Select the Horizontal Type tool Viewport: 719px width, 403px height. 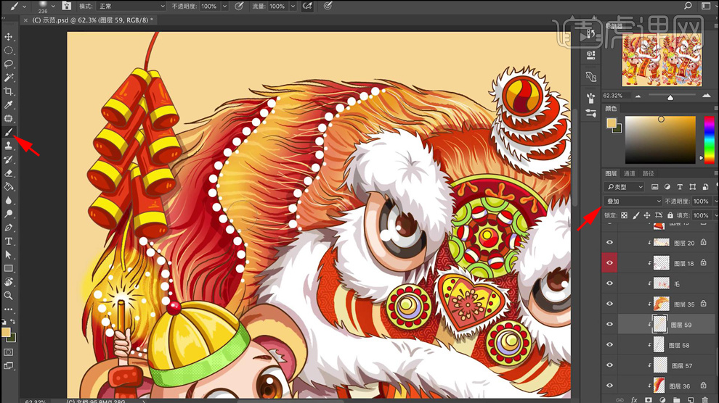point(8,241)
